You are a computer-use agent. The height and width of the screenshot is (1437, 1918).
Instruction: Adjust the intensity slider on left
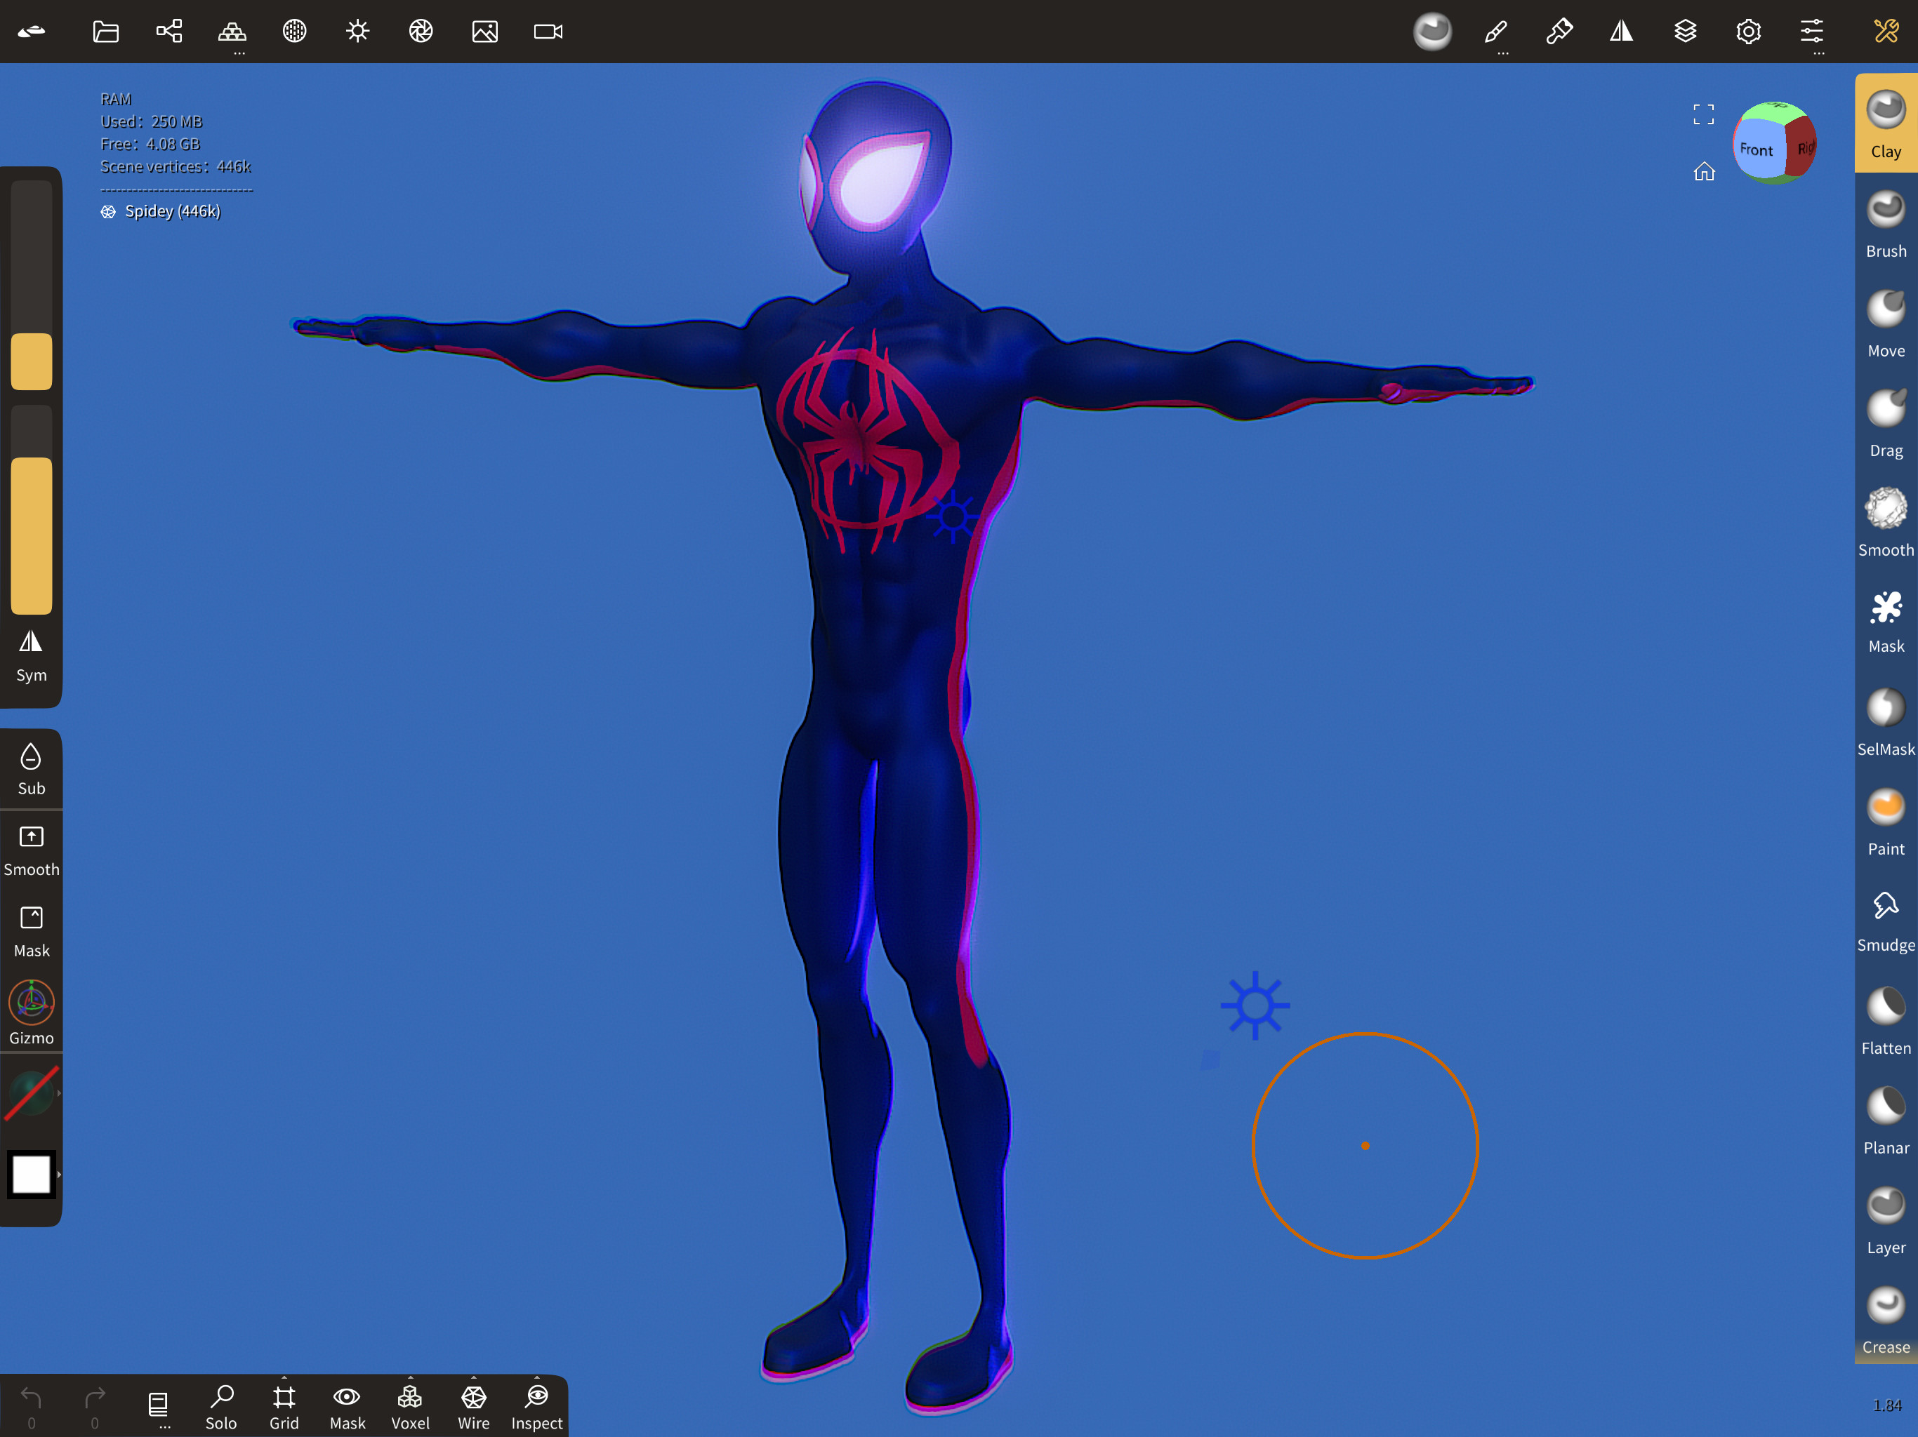tap(31, 509)
